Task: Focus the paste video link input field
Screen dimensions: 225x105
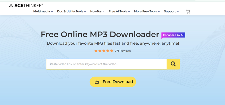Action: pos(106,64)
